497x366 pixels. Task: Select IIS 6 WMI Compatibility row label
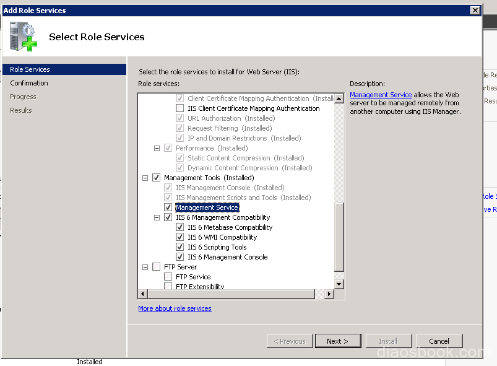click(x=222, y=237)
